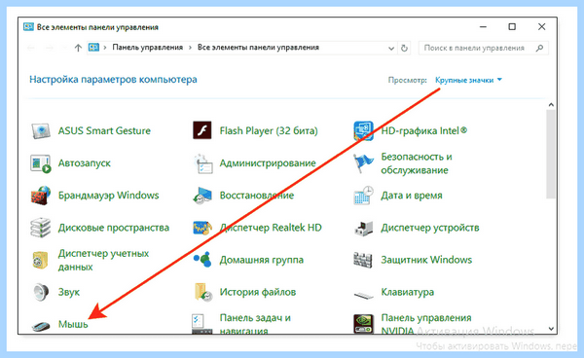Screen dimensions: 584x358
Task: Click the Восстановление icon
Action: click(202, 196)
